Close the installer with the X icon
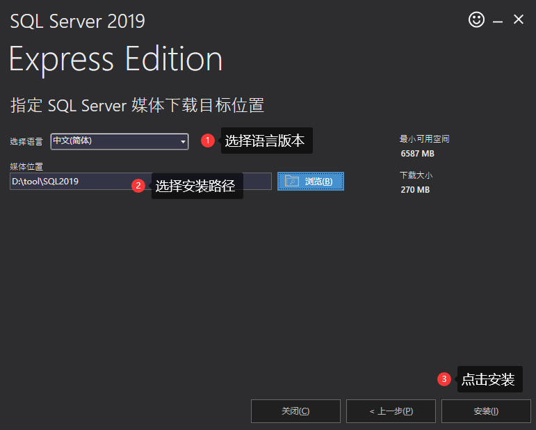The width and height of the screenshot is (536, 430). [x=519, y=19]
